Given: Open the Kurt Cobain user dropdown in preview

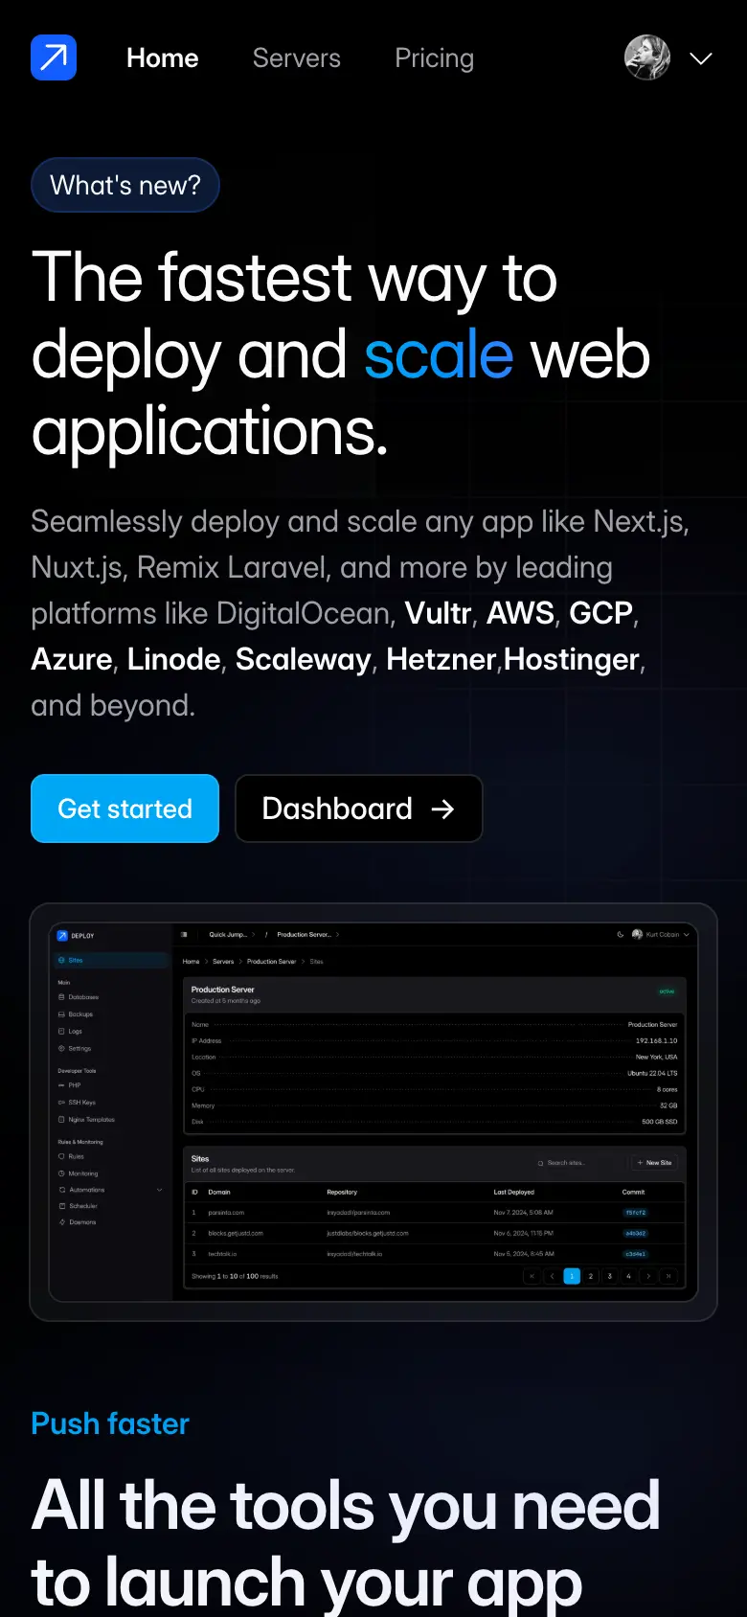Looking at the screenshot, I should 661,935.
